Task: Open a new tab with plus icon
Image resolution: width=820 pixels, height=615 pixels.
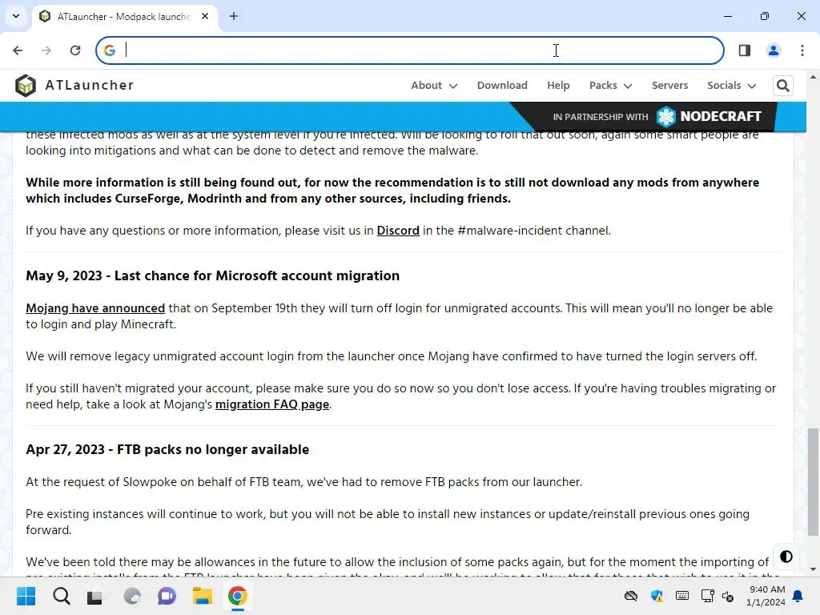Action: point(234,16)
